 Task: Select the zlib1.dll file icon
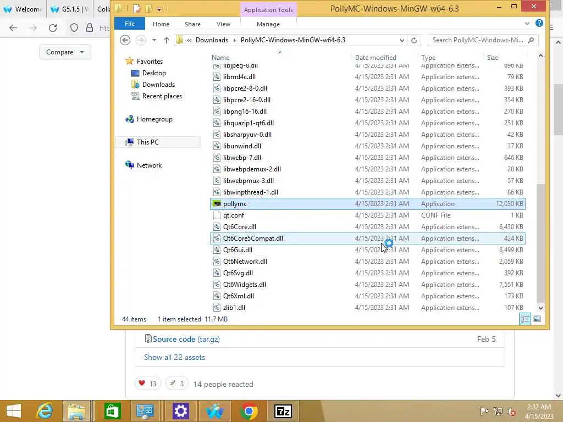217,308
